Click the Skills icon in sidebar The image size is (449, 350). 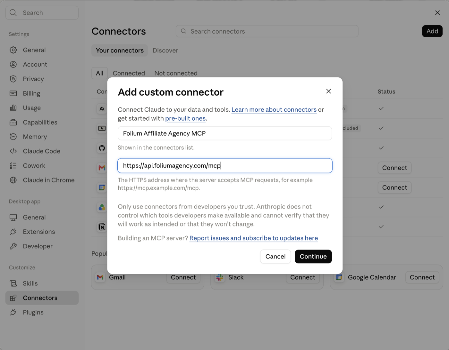[13, 283]
